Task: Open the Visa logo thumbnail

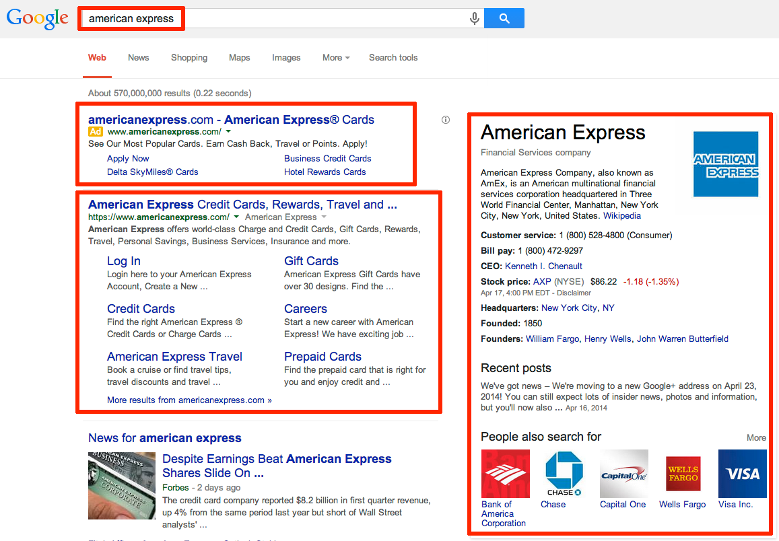Action: pos(743,474)
